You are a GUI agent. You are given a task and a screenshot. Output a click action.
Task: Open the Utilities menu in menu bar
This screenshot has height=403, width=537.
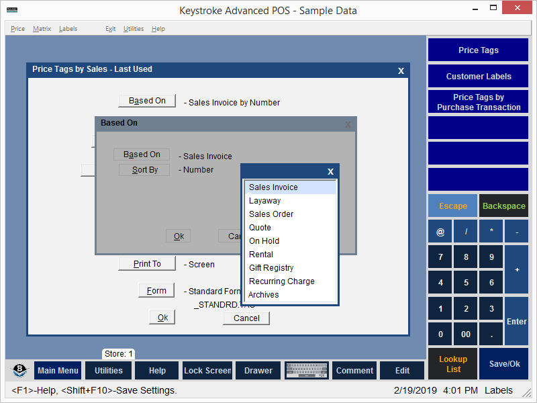(x=134, y=29)
